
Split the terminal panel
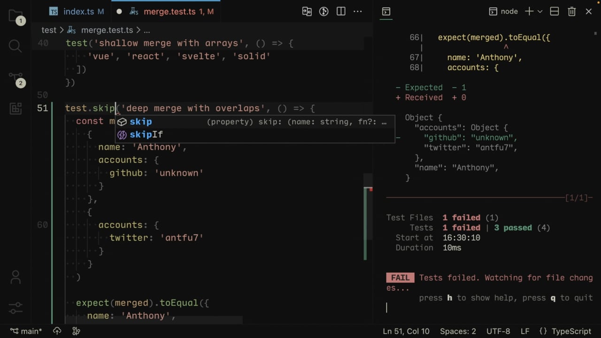(x=555, y=11)
